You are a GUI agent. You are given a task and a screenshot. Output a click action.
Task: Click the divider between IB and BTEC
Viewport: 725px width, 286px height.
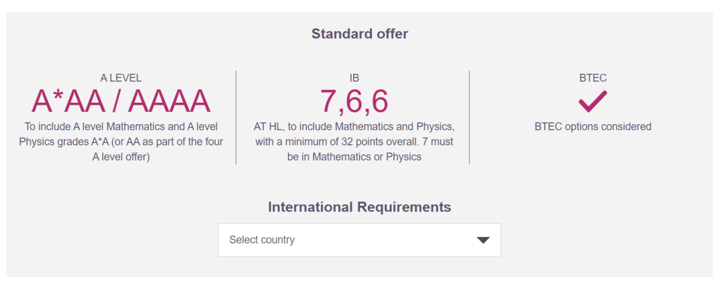click(469, 117)
